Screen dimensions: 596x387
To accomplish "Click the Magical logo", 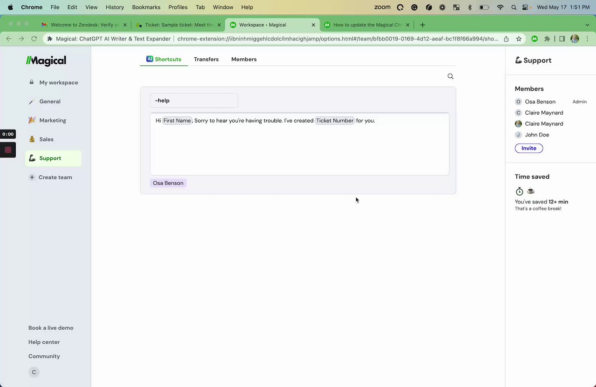I will click(46, 61).
